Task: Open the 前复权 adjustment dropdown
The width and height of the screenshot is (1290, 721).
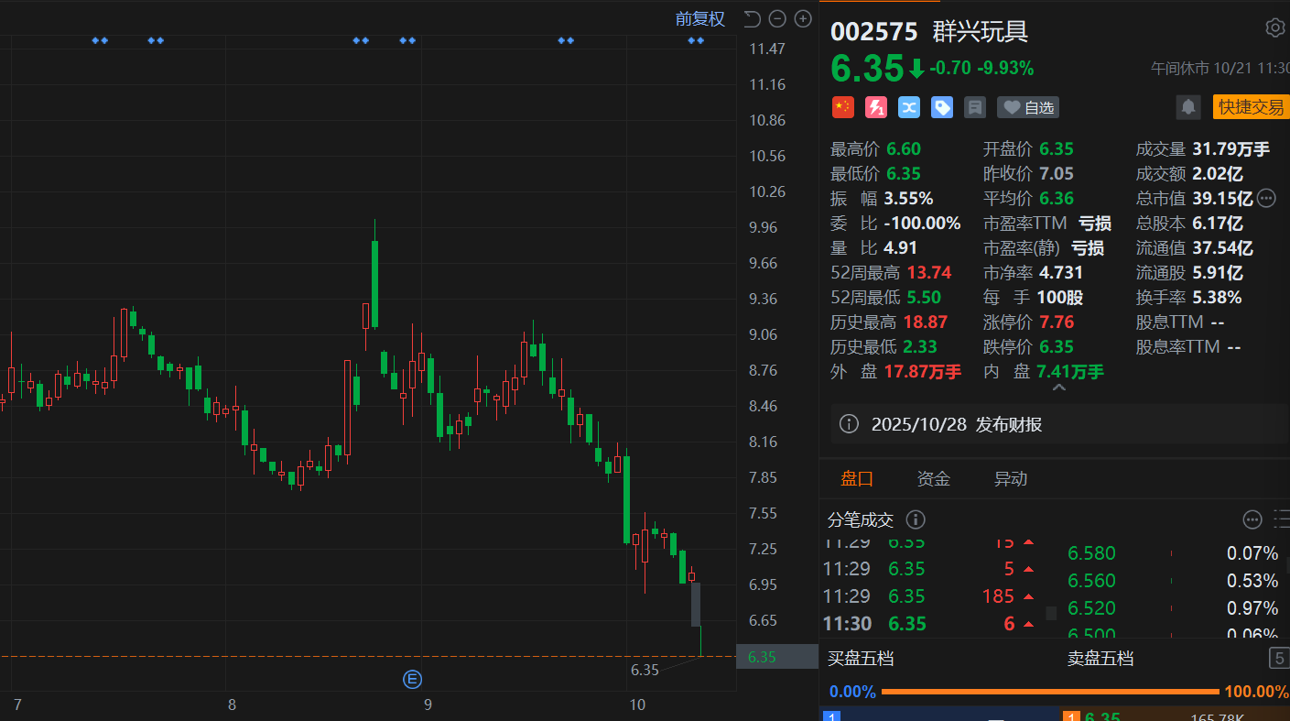Action: tap(699, 18)
